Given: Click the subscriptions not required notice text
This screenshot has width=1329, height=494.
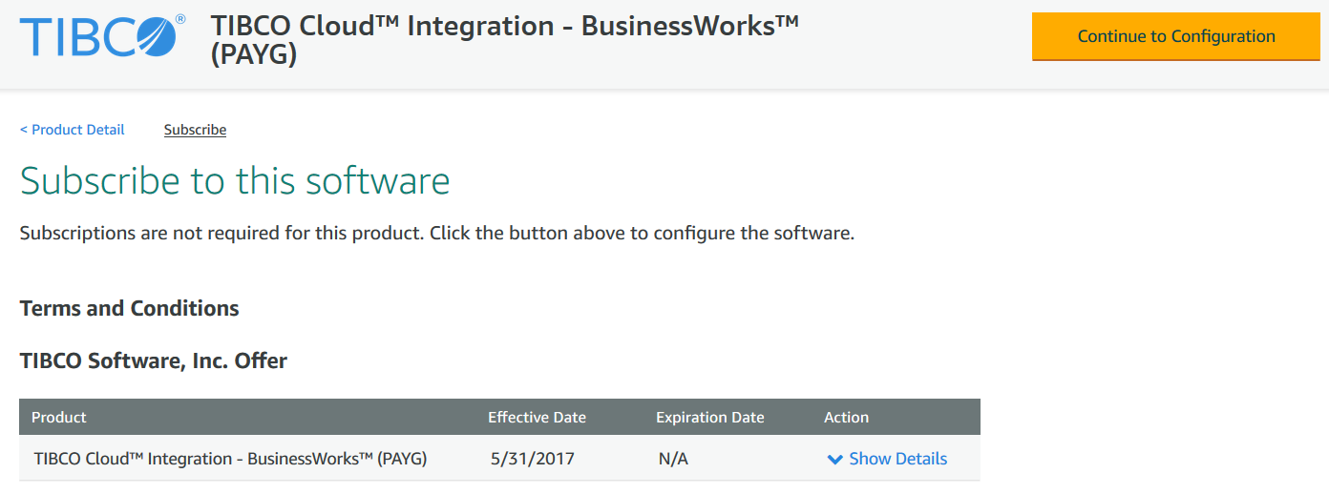Looking at the screenshot, I should click(x=436, y=233).
